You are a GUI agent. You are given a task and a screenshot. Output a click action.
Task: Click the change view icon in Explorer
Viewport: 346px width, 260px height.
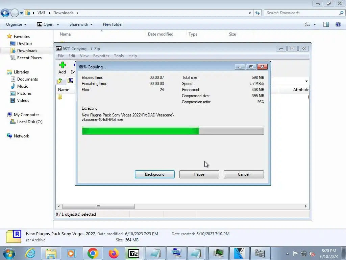pyautogui.click(x=307, y=24)
